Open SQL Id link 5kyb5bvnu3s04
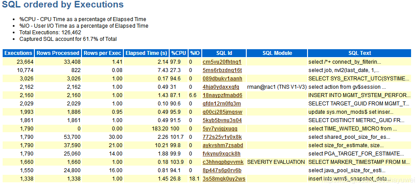The height and width of the screenshot is (188, 419). 222,120
